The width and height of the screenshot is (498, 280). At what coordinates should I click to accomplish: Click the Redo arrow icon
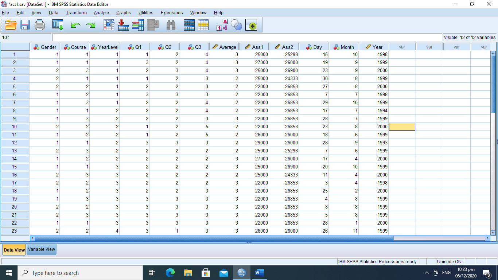tap(90, 25)
